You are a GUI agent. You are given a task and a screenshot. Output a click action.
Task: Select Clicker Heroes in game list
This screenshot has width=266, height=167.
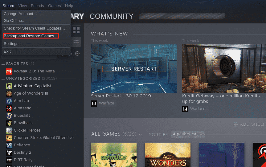pyautogui.click(x=27, y=130)
